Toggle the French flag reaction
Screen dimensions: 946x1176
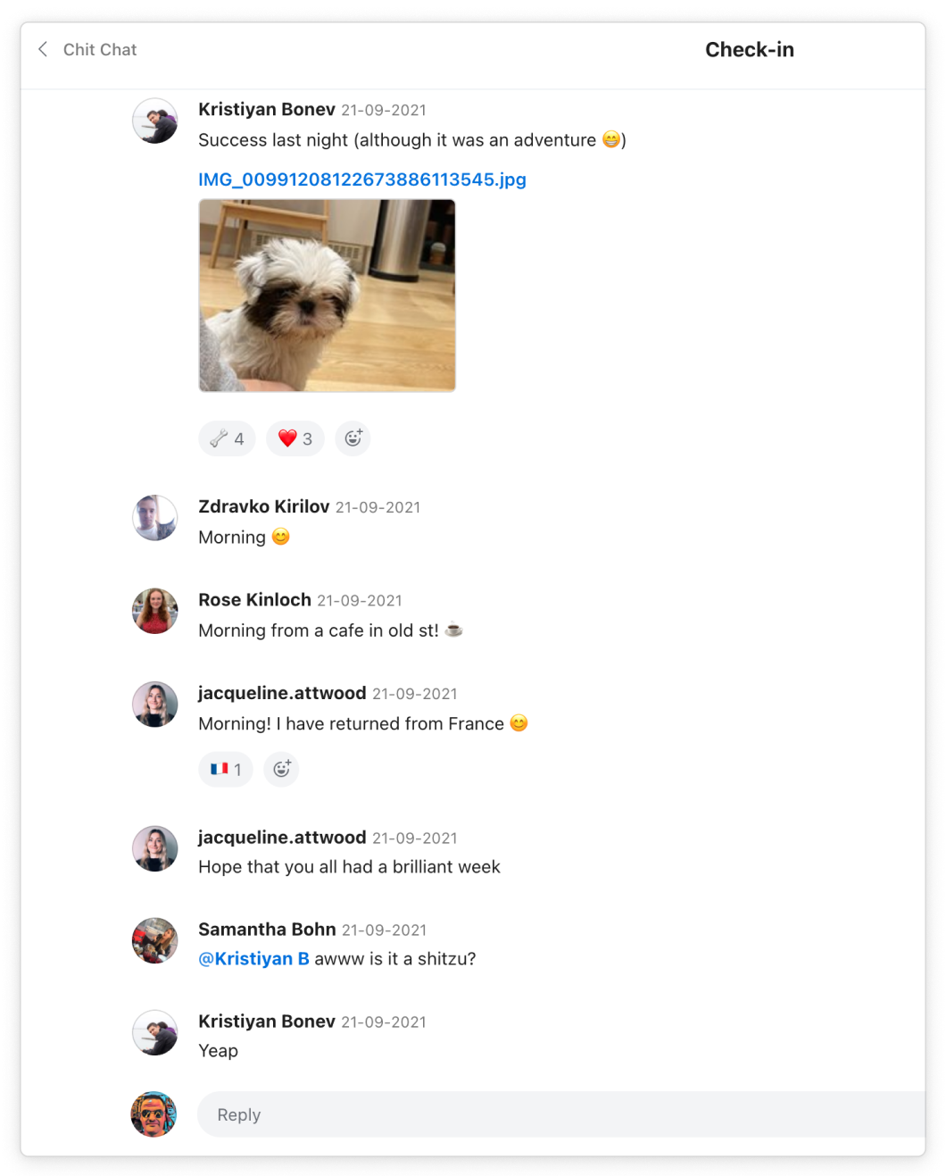[x=226, y=769]
